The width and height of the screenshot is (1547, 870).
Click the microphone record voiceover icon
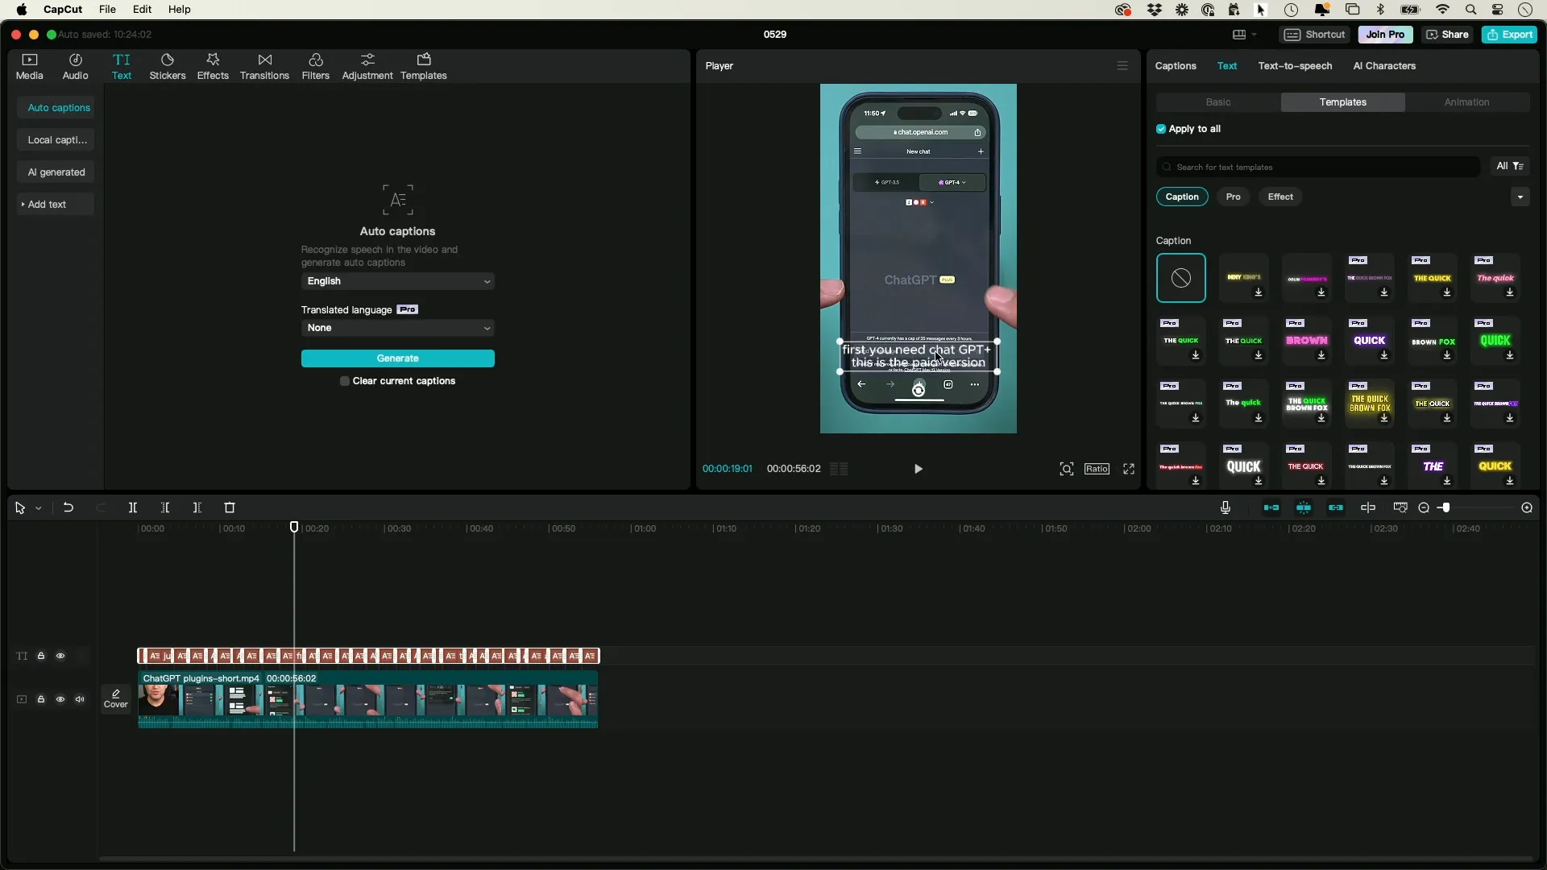coord(1226,507)
